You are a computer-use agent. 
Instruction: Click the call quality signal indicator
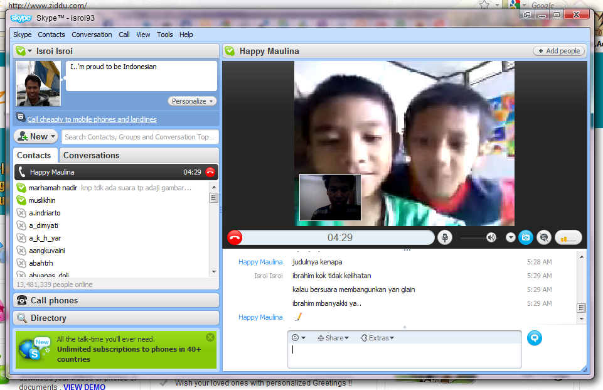tap(568, 237)
